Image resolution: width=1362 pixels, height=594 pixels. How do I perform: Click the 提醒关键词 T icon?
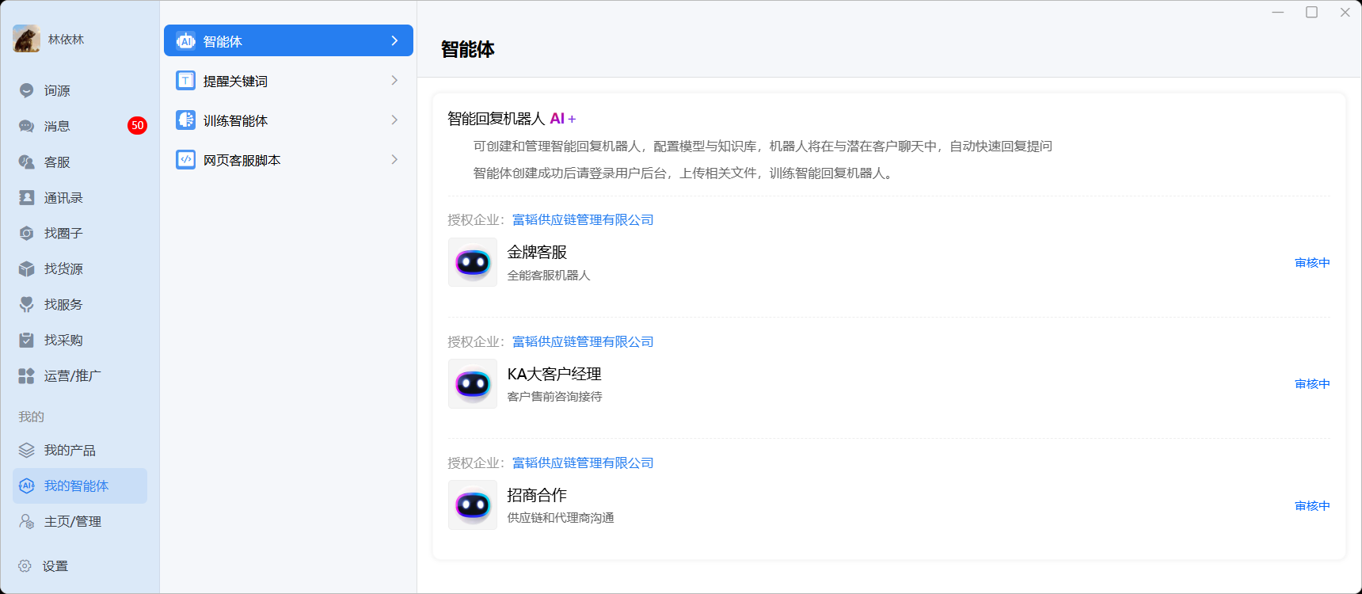coord(186,81)
